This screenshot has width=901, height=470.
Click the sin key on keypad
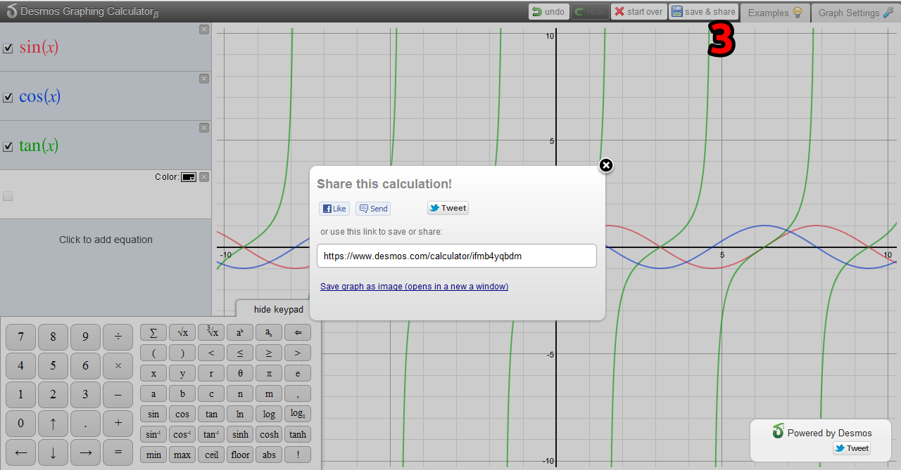coord(153,414)
